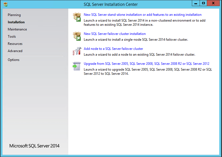Switch to the Advanced section
The image size is (222, 157).
(x=15, y=51)
